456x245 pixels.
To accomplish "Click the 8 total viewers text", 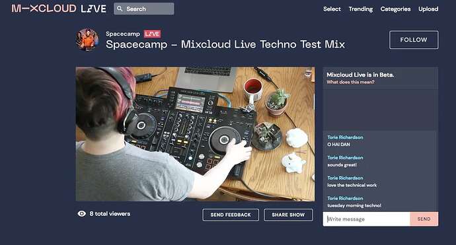I will pyautogui.click(x=110, y=213).
